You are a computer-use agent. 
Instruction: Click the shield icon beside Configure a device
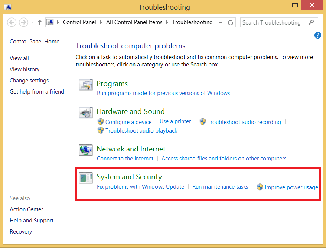pos(100,122)
